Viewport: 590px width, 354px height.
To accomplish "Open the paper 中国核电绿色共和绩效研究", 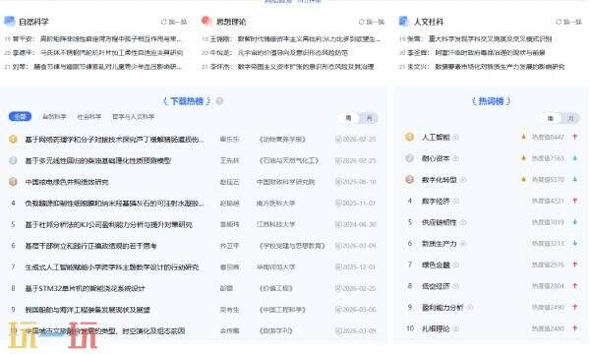I will pyautogui.click(x=67, y=182).
